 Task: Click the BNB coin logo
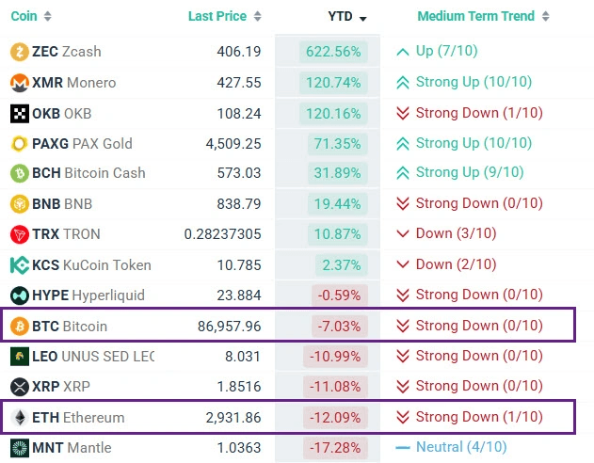(20, 204)
